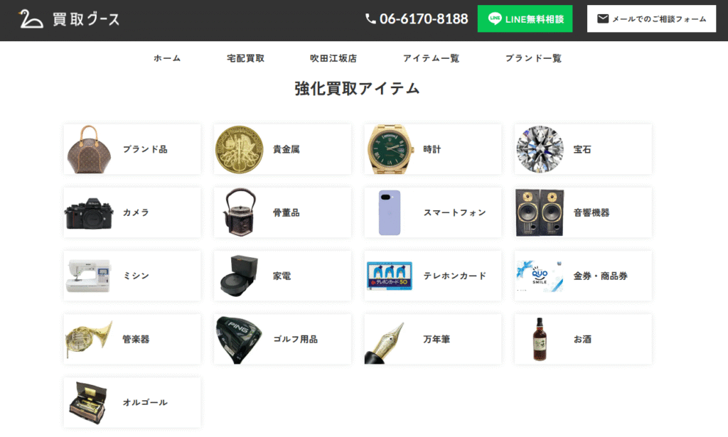
Task: Select the watch image for 時計
Action: coord(390,149)
